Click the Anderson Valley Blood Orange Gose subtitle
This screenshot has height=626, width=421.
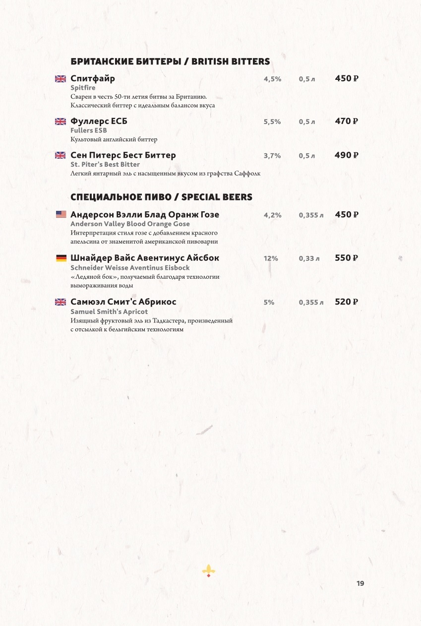pyautogui.click(x=130, y=224)
